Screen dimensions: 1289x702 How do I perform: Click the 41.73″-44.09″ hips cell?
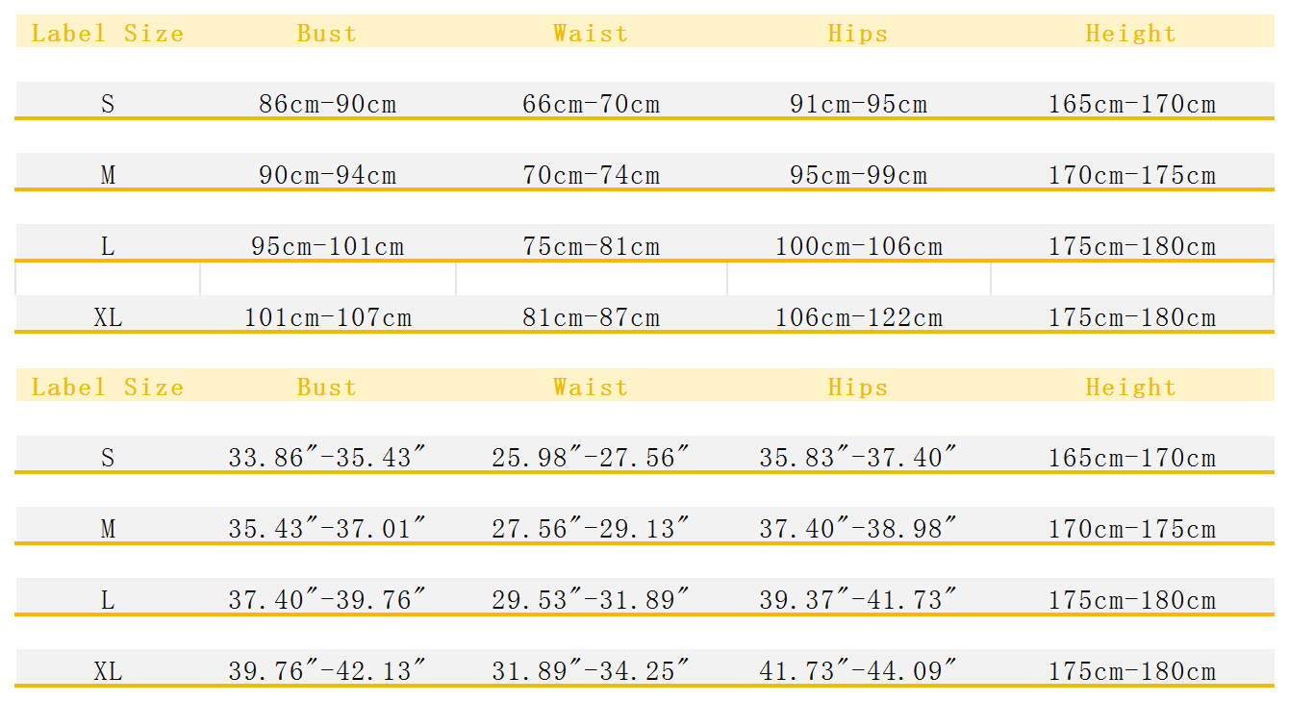(858, 671)
